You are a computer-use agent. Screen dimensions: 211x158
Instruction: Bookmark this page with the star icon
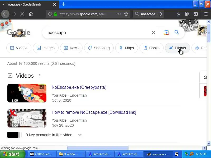pos(126,14)
